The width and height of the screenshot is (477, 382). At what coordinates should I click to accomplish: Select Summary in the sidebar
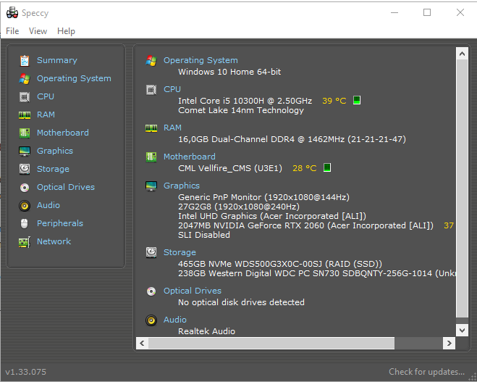[x=57, y=60]
